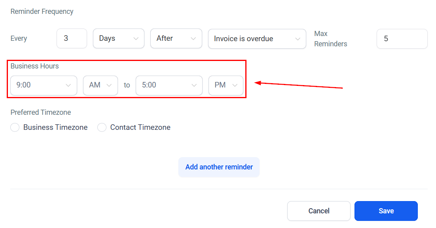Click the chevron in the After dropdown
This screenshot has height=228, width=436.
click(x=193, y=39)
